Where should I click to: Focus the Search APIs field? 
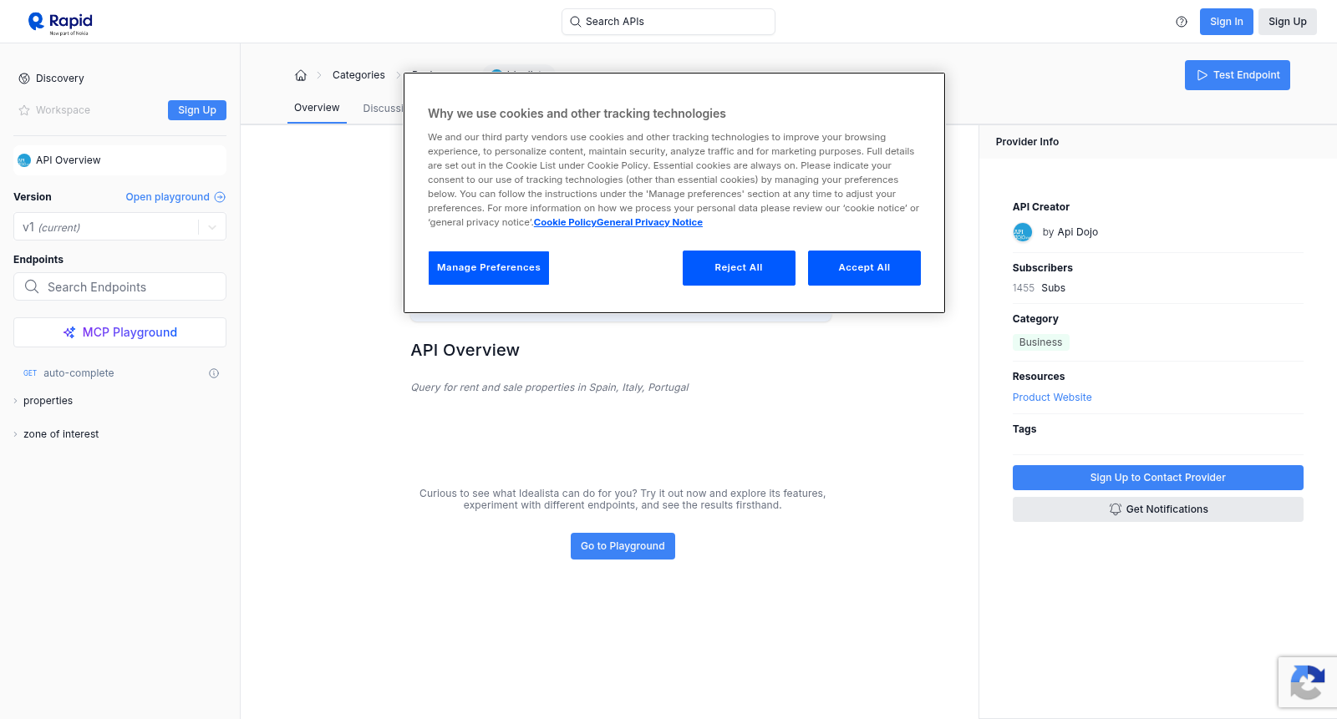tap(668, 22)
